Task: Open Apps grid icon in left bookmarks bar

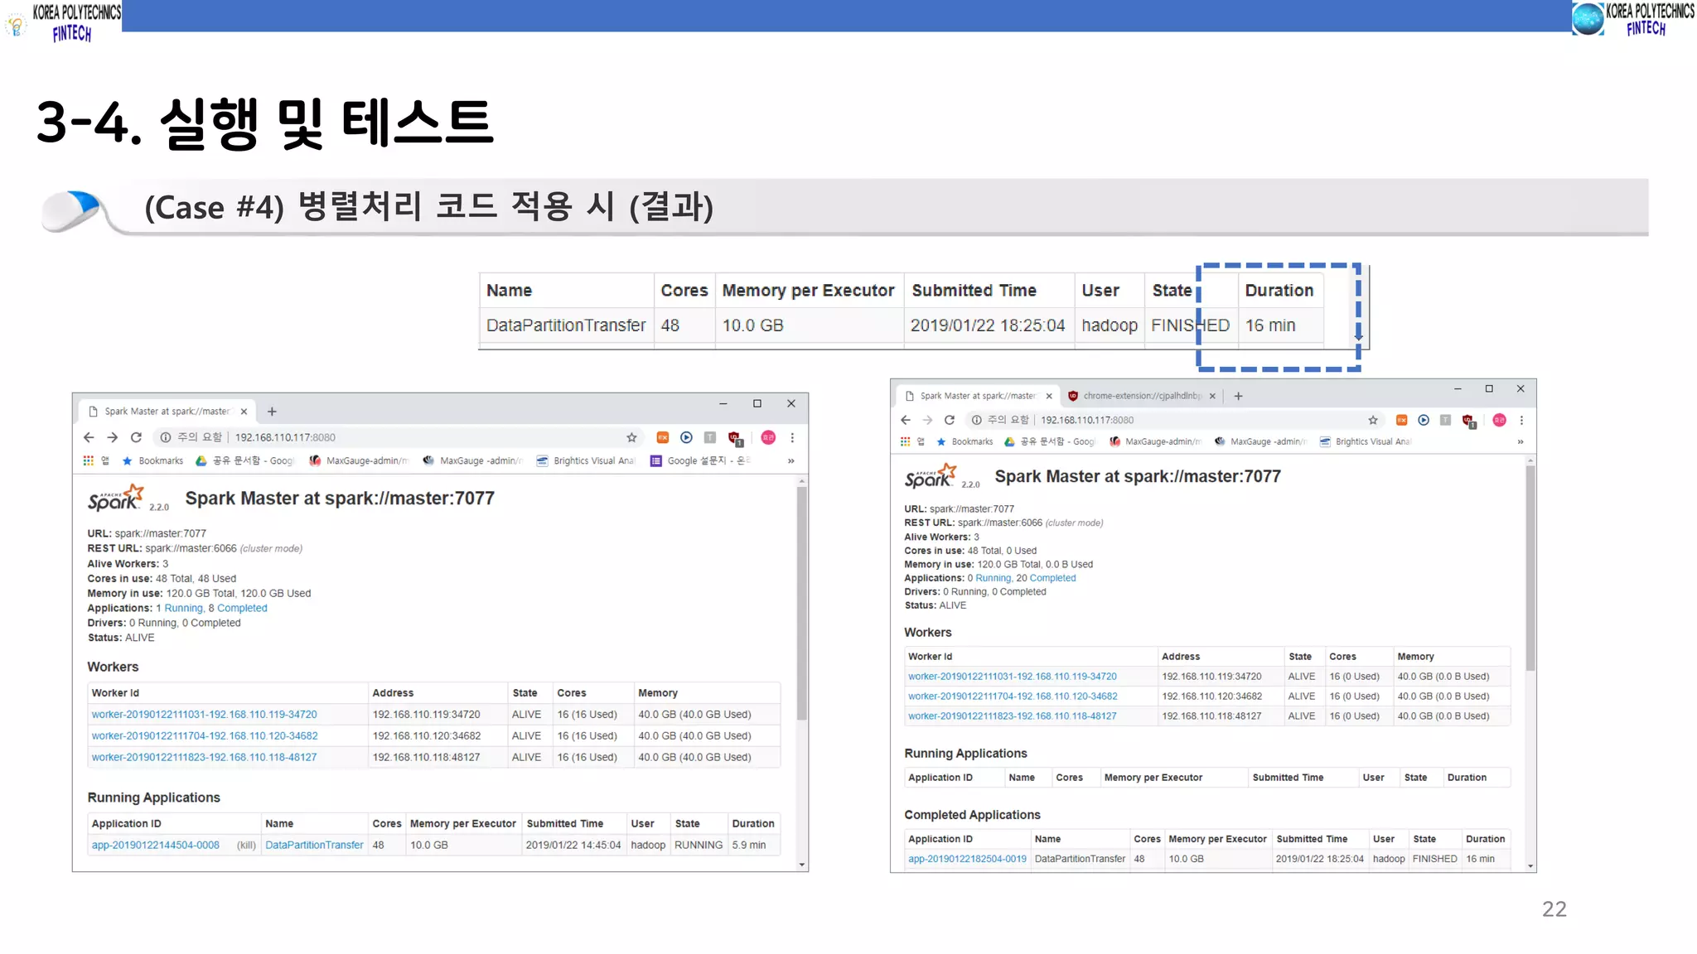Action: 89,460
